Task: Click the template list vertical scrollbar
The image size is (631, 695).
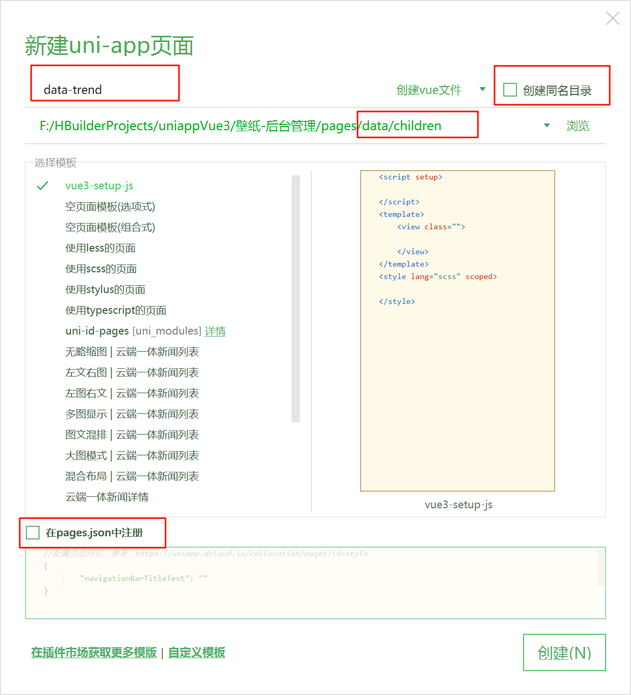Action: click(x=296, y=299)
